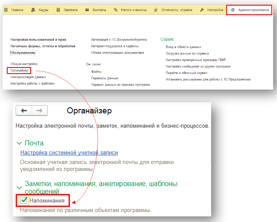The image size is (277, 222).
Task: Go forward with the right arrow button
Action: click(x=39, y=111)
